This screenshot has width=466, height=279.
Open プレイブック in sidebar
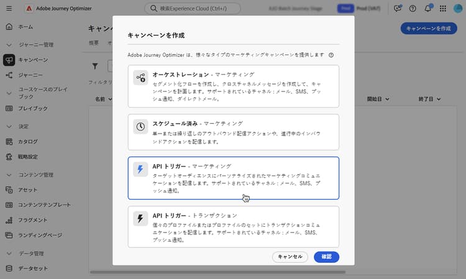(33, 109)
